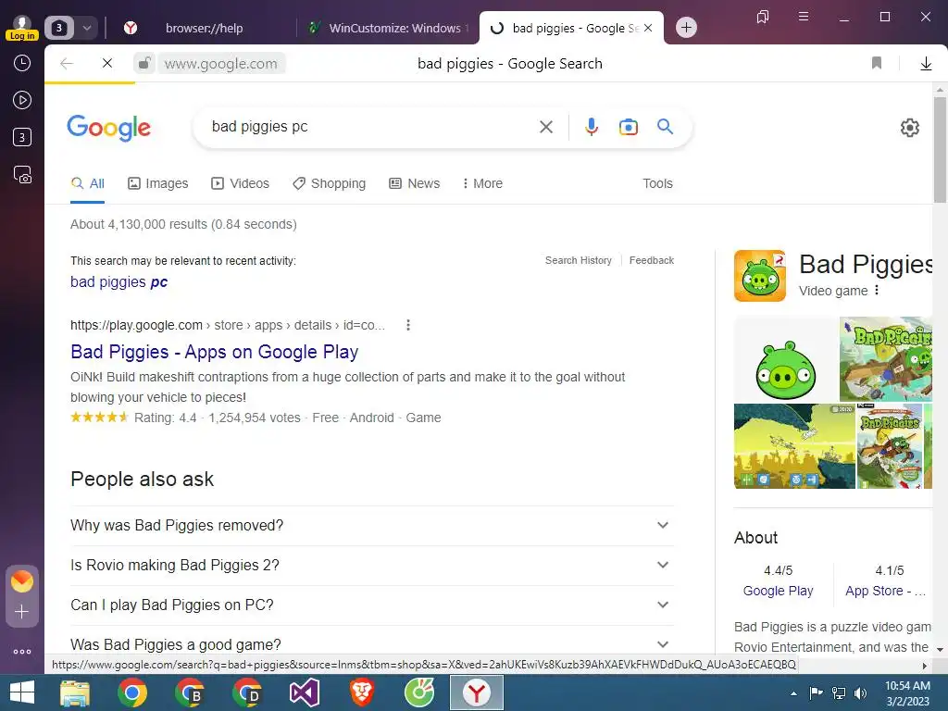
Task: Submit search with magnifier icon
Action: coord(665,126)
